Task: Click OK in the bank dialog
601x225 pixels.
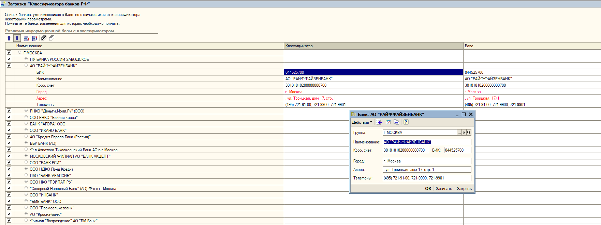Action: click(428, 189)
